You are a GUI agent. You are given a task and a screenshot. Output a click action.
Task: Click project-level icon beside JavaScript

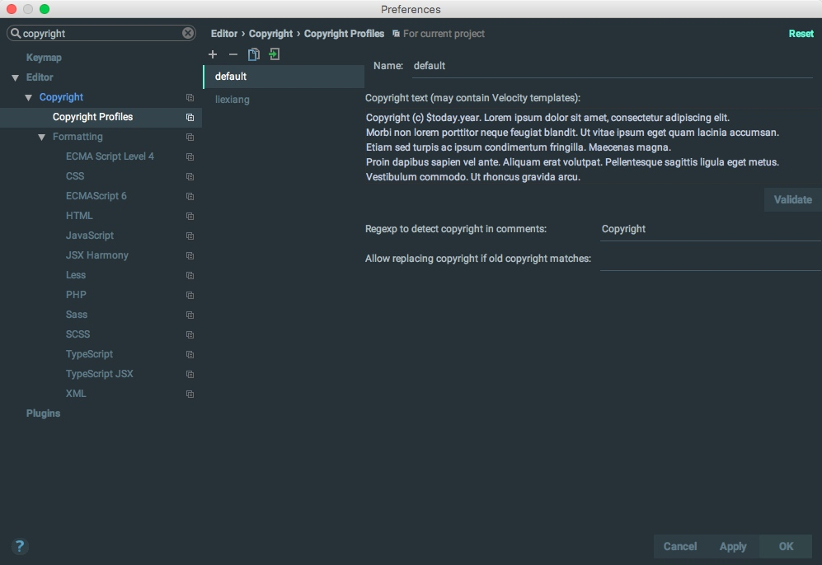coord(190,236)
